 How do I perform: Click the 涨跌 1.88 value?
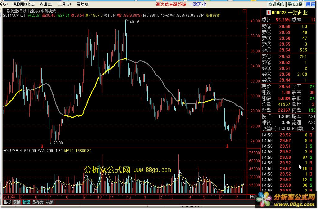(286, 93)
